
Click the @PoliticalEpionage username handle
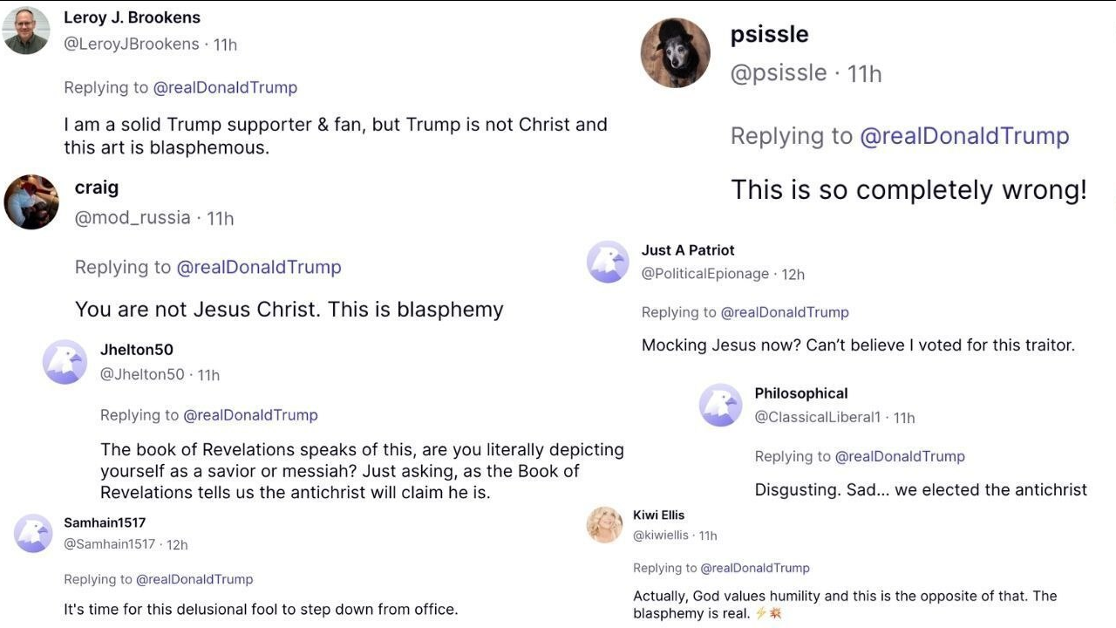tap(705, 274)
